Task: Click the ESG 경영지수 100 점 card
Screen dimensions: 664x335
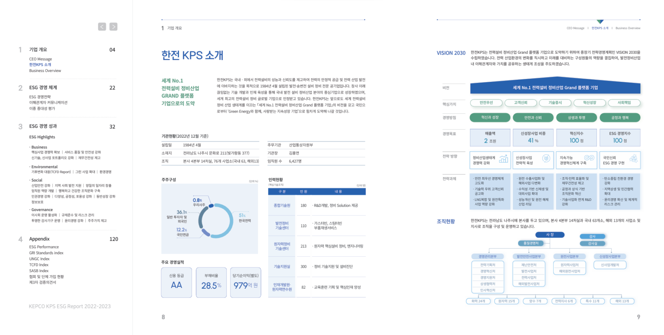Action: [620, 137]
